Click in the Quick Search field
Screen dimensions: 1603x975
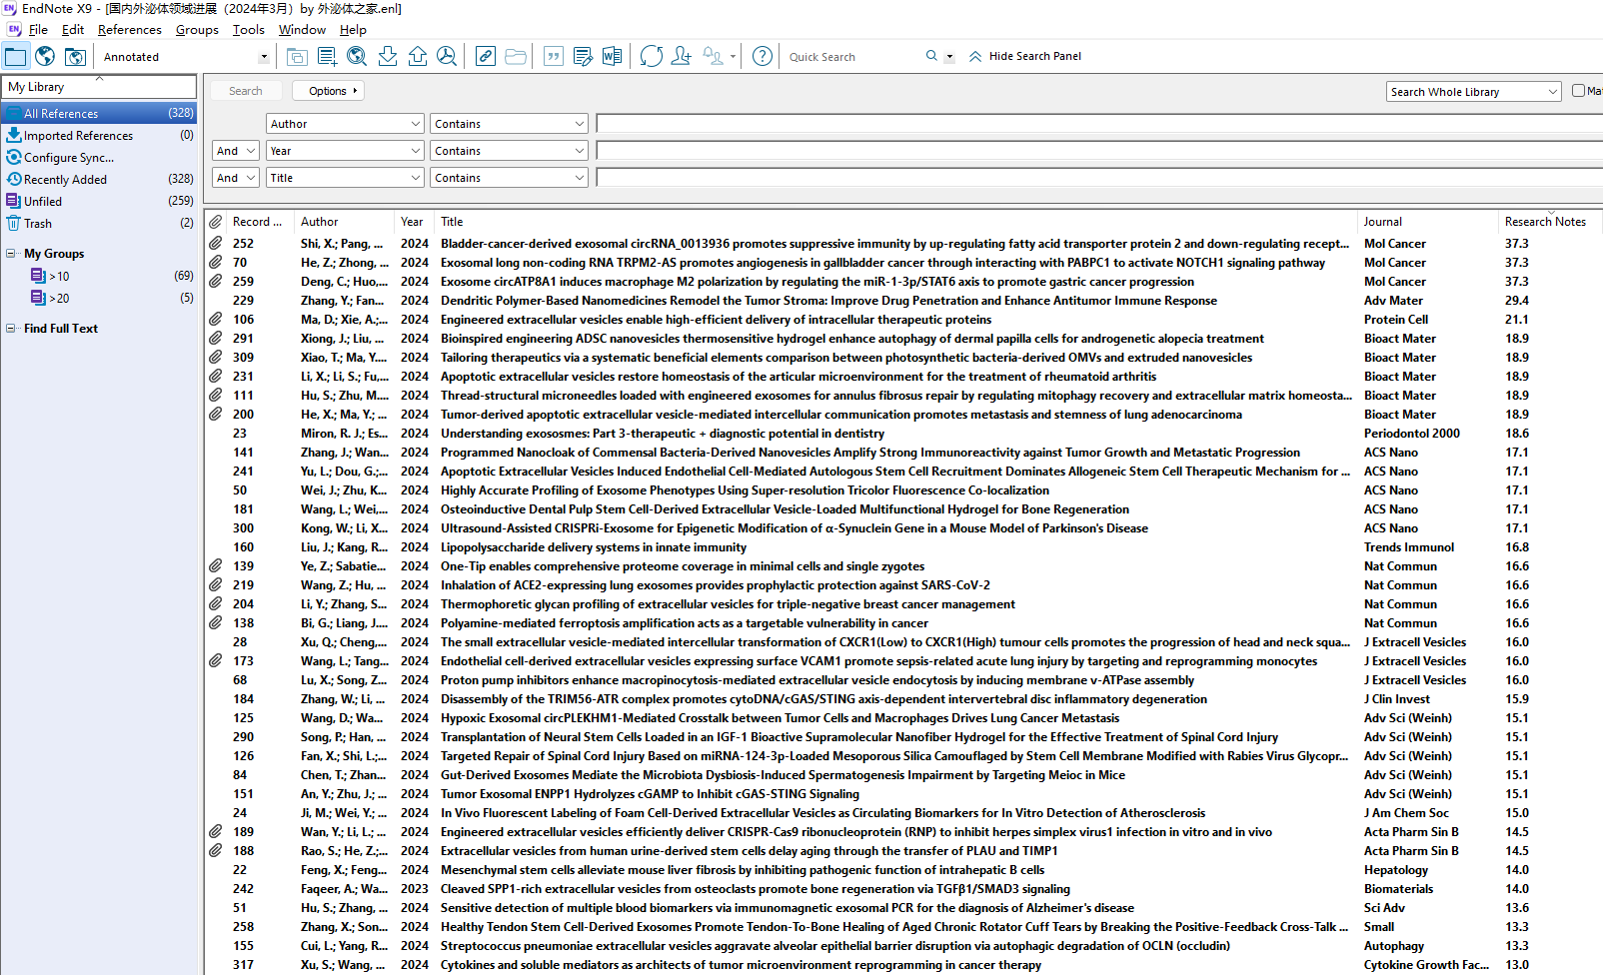[852, 57]
